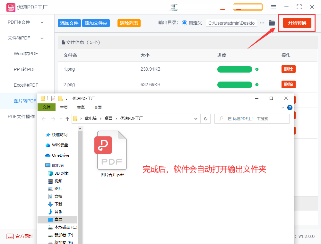Click breadcrumb chevron after 此电脑
The width and height of the screenshot is (321, 244).
click(x=100, y=118)
